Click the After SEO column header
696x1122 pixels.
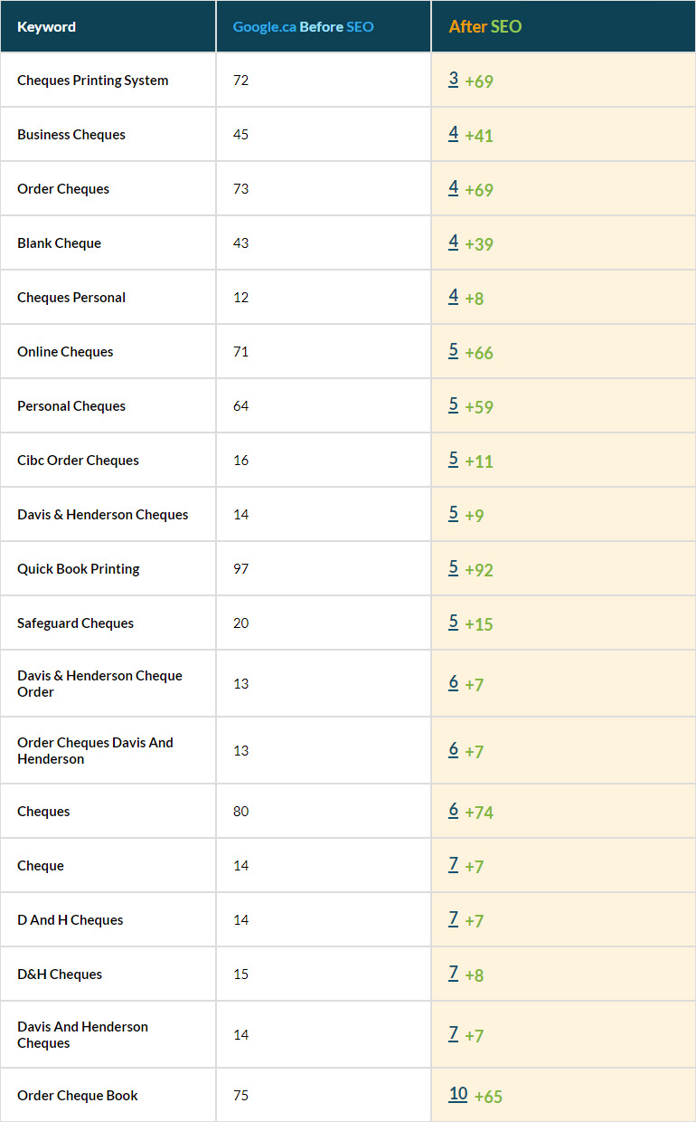(485, 27)
